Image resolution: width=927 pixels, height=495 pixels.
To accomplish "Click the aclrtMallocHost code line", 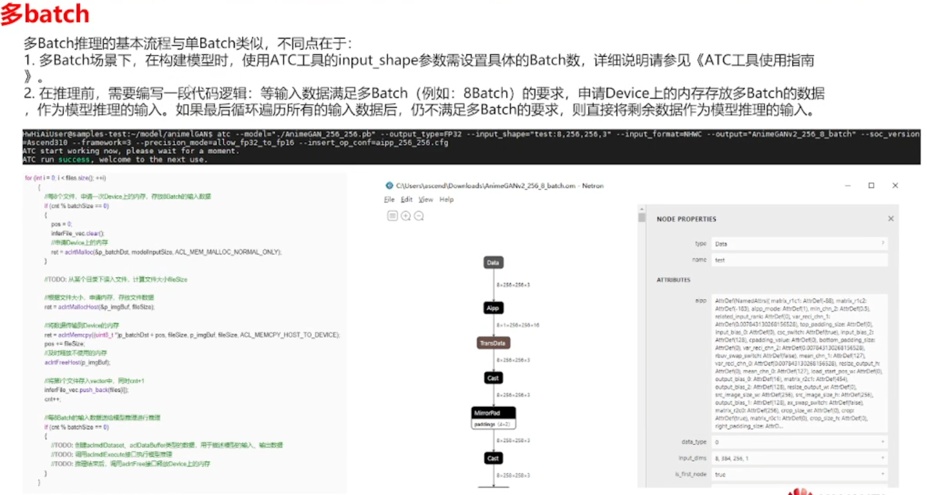I will 99,307.
